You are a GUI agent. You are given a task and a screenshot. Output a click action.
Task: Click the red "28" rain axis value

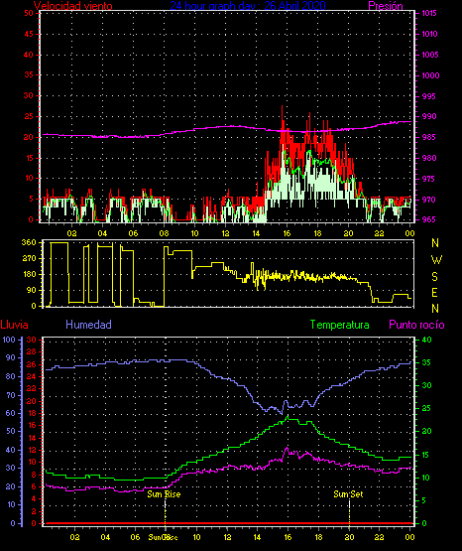point(32,351)
